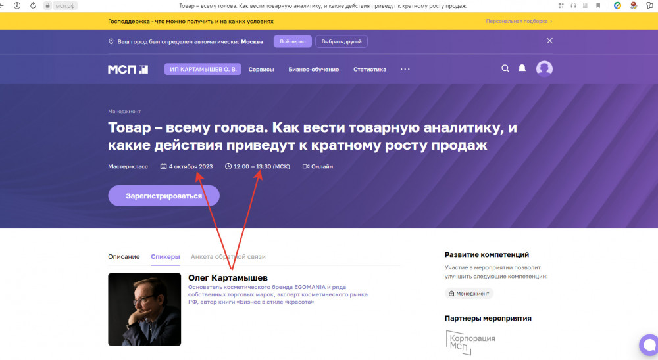
Task: Click the briefcase icon in Менеджмент tag
Action: (x=451, y=294)
